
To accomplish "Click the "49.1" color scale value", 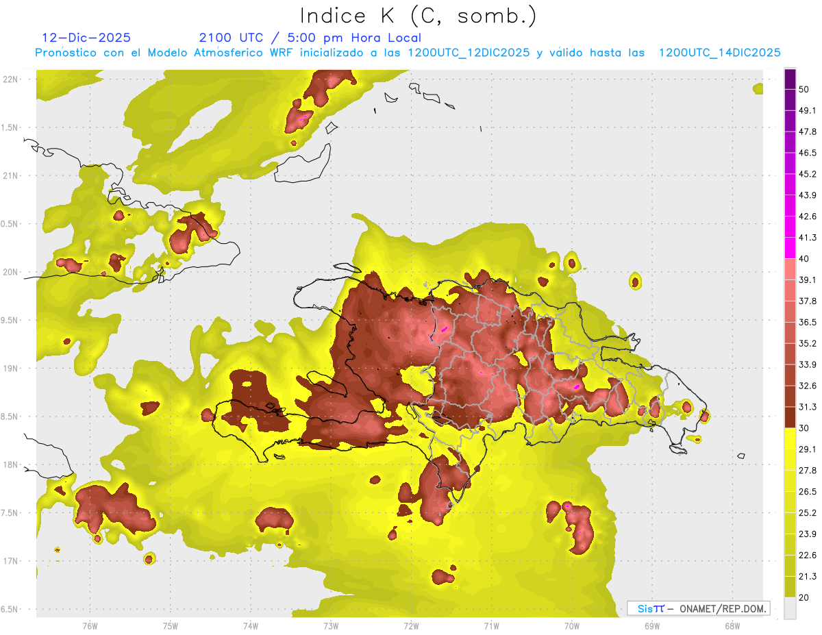I will click(x=808, y=110).
